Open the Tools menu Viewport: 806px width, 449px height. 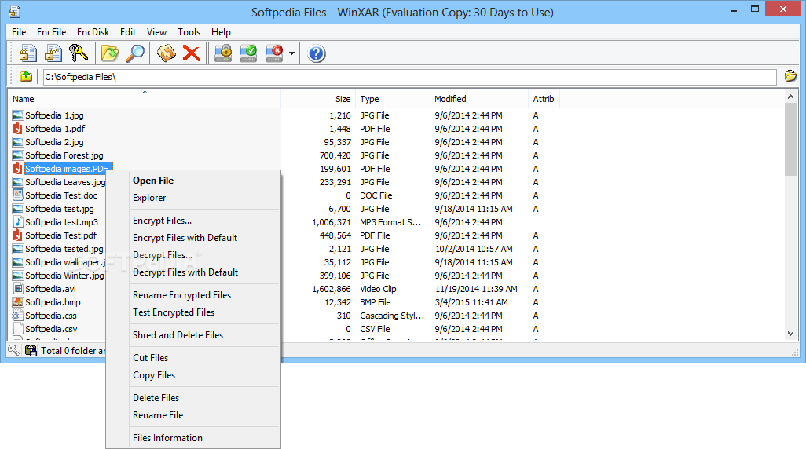click(189, 32)
